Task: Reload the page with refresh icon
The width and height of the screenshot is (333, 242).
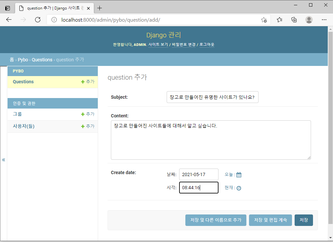Action: tap(38, 20)
